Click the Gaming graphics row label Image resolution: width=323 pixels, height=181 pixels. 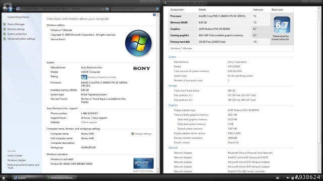[180, 35]
